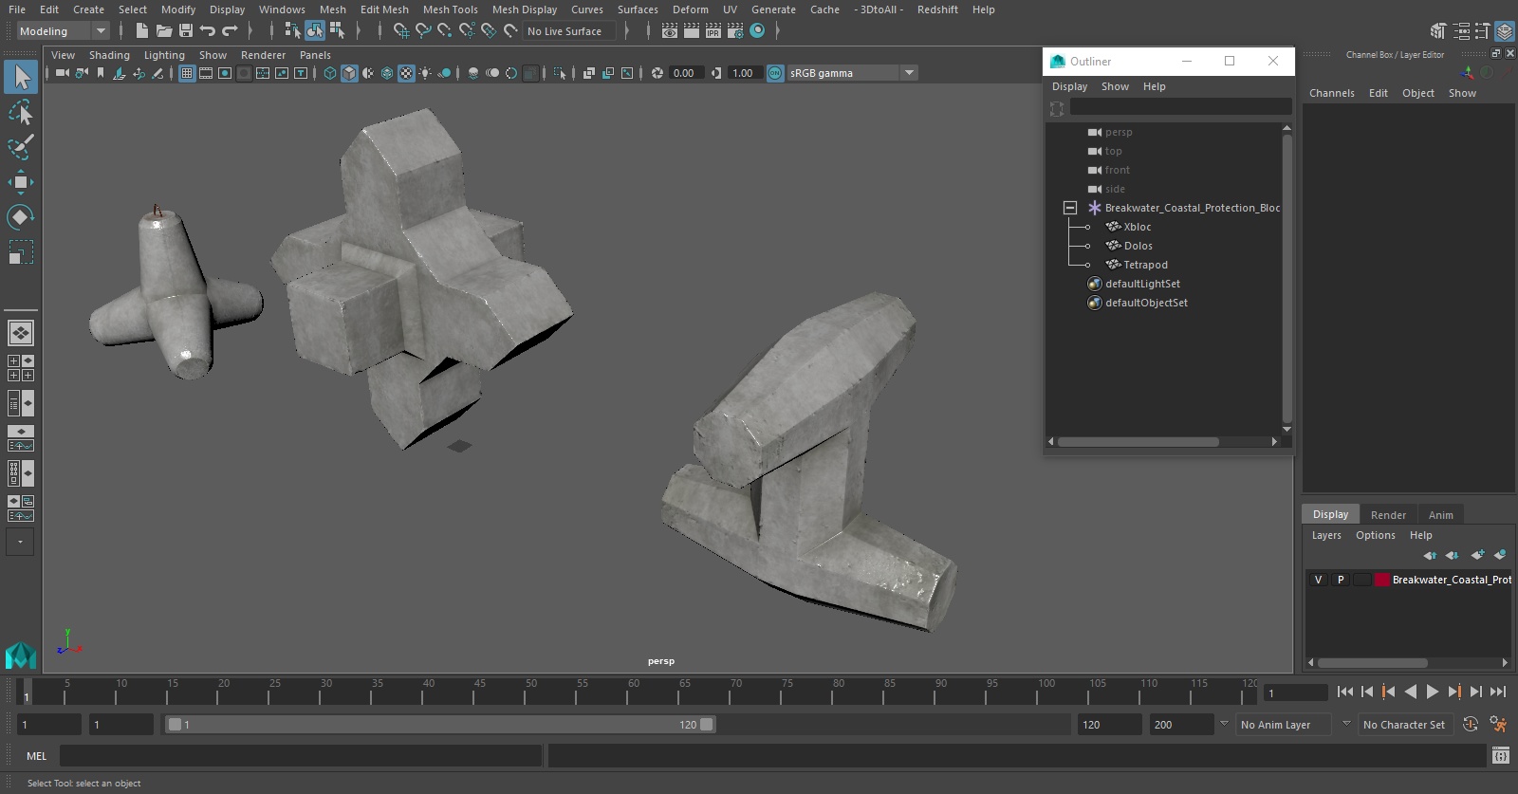Switch to the Anim layer tab
1518x794 pixels.
[1440, 515]
